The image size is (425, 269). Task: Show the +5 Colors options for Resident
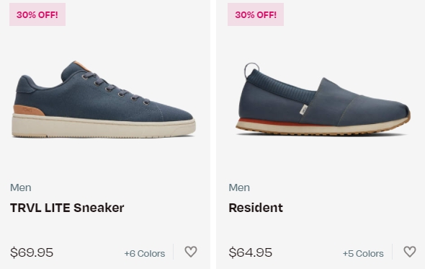363,253
